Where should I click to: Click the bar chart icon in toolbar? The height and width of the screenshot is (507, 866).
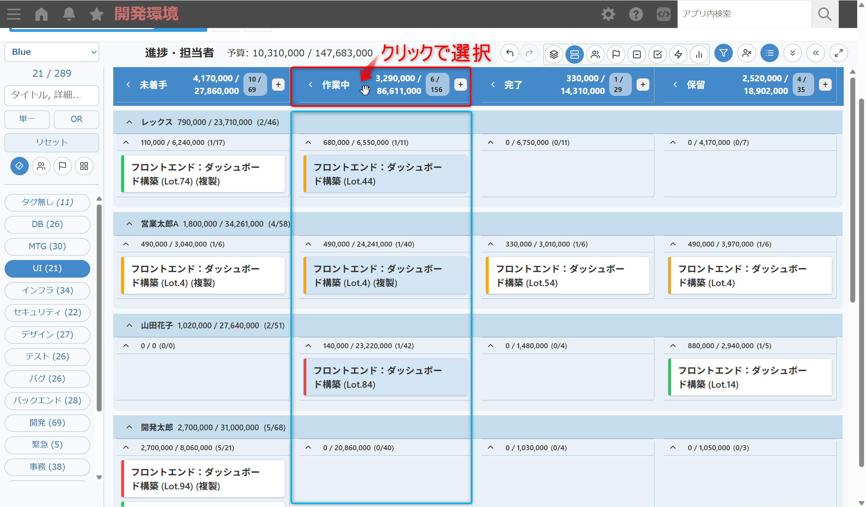[699, 54]
